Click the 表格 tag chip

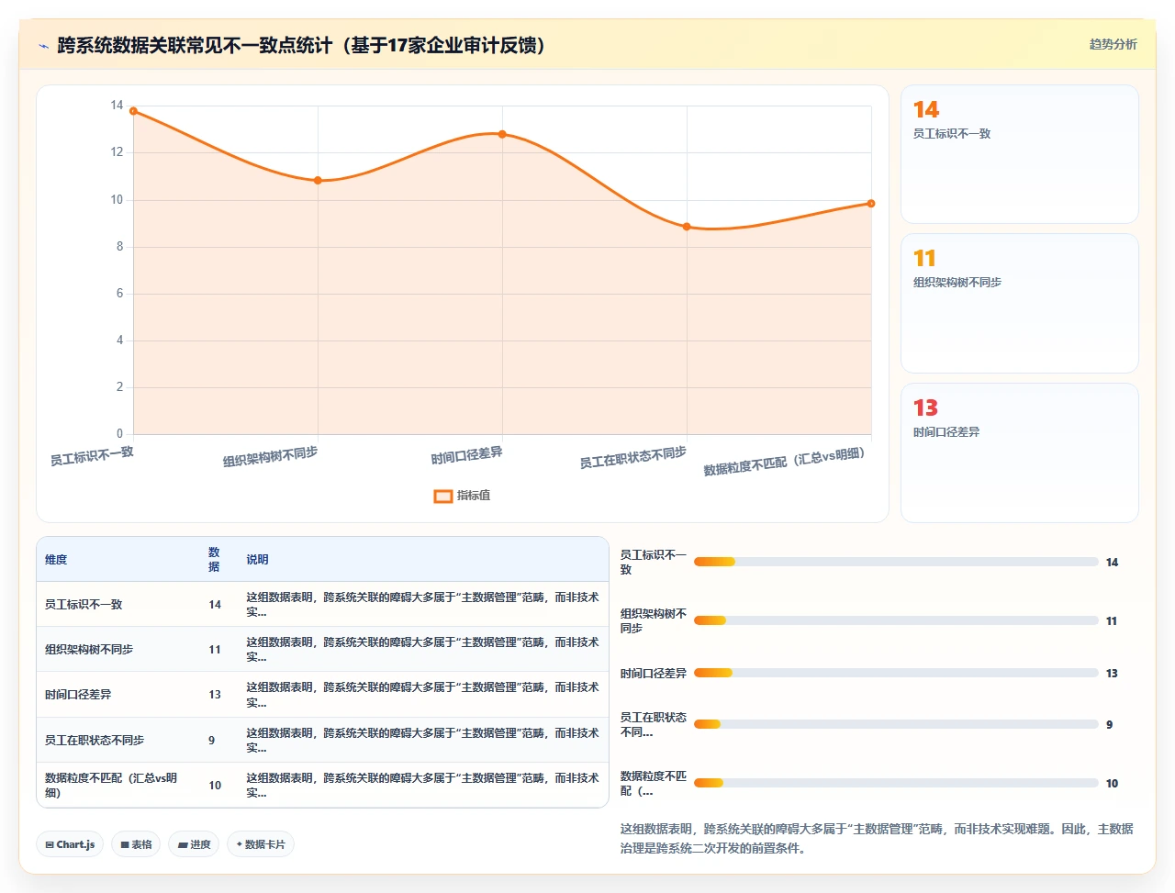coord(136,844)
